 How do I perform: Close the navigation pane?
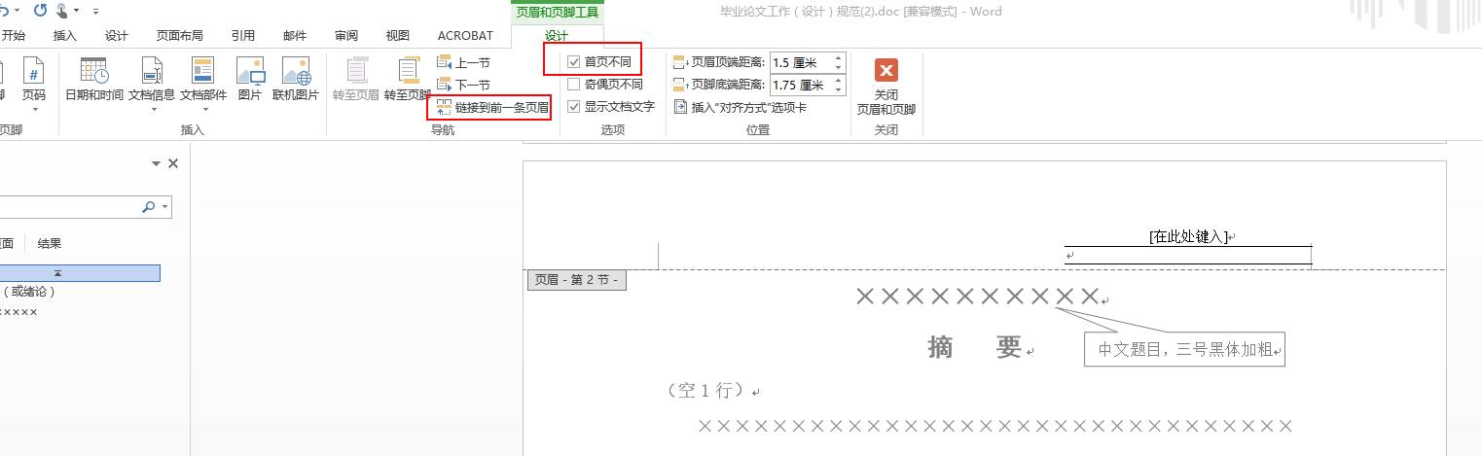173,163
